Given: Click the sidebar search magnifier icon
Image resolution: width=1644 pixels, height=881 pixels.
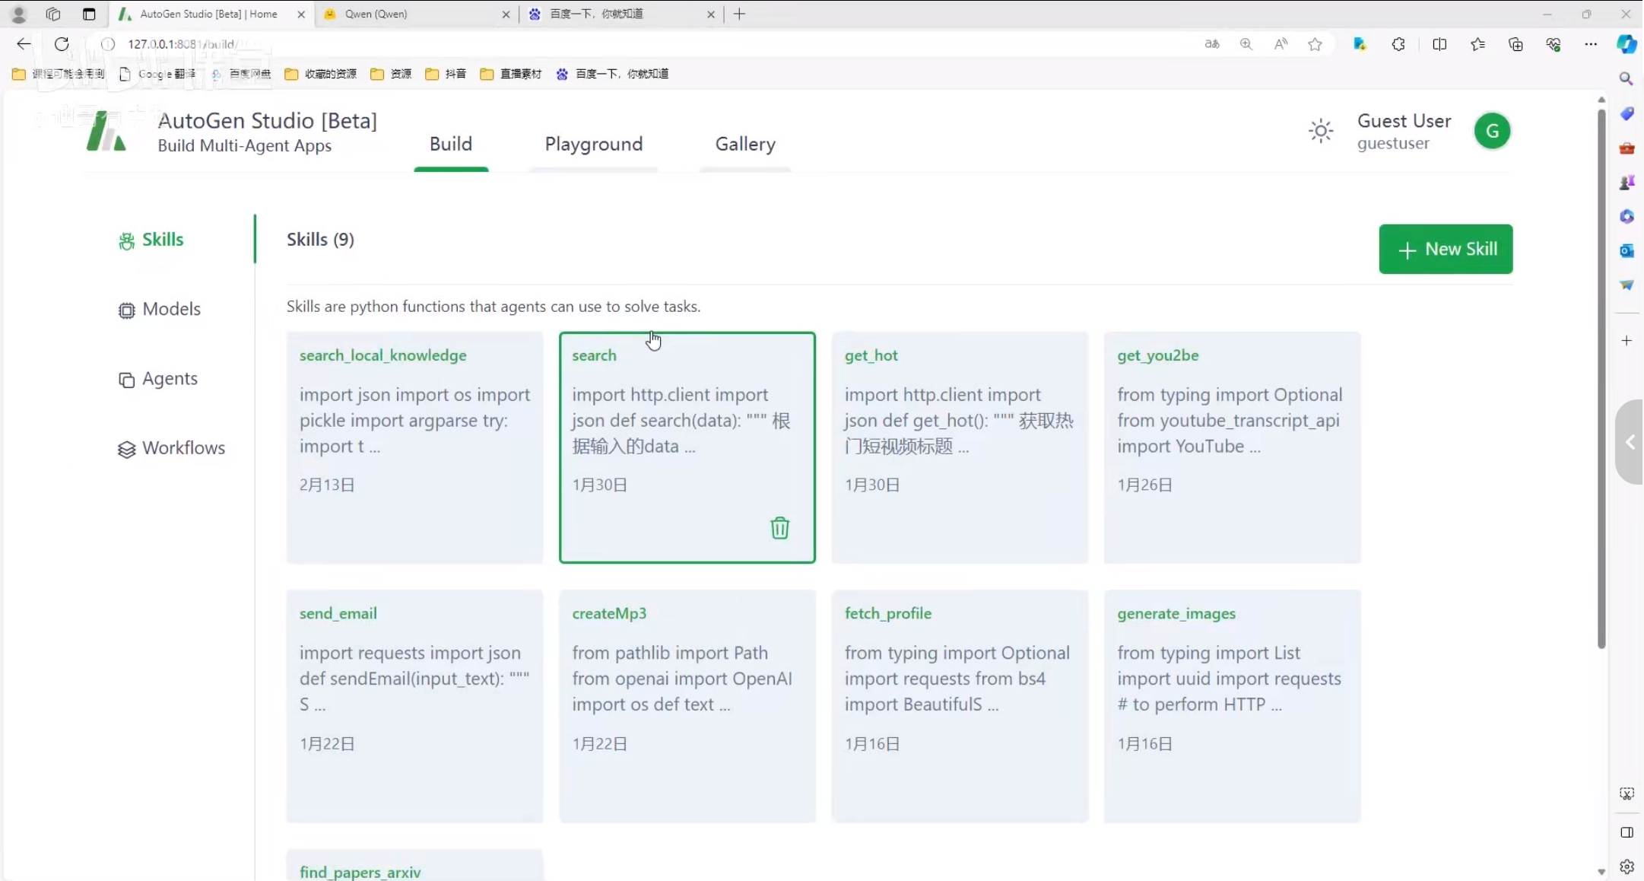Looking at the screenshot, I should click(x=1627, y=78).
